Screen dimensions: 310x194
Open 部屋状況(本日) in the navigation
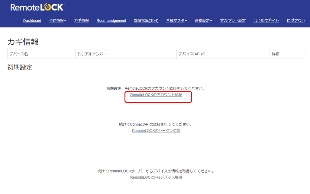point(146,21)
